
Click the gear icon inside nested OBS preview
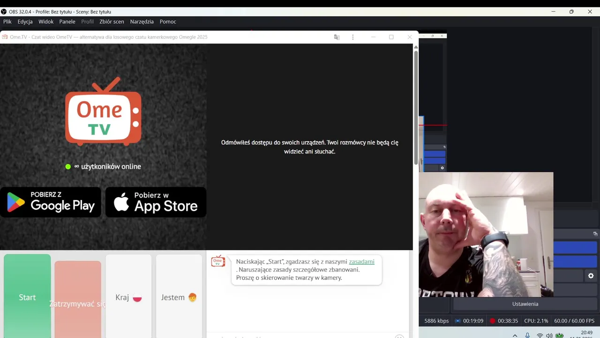[x=442, y=168]
